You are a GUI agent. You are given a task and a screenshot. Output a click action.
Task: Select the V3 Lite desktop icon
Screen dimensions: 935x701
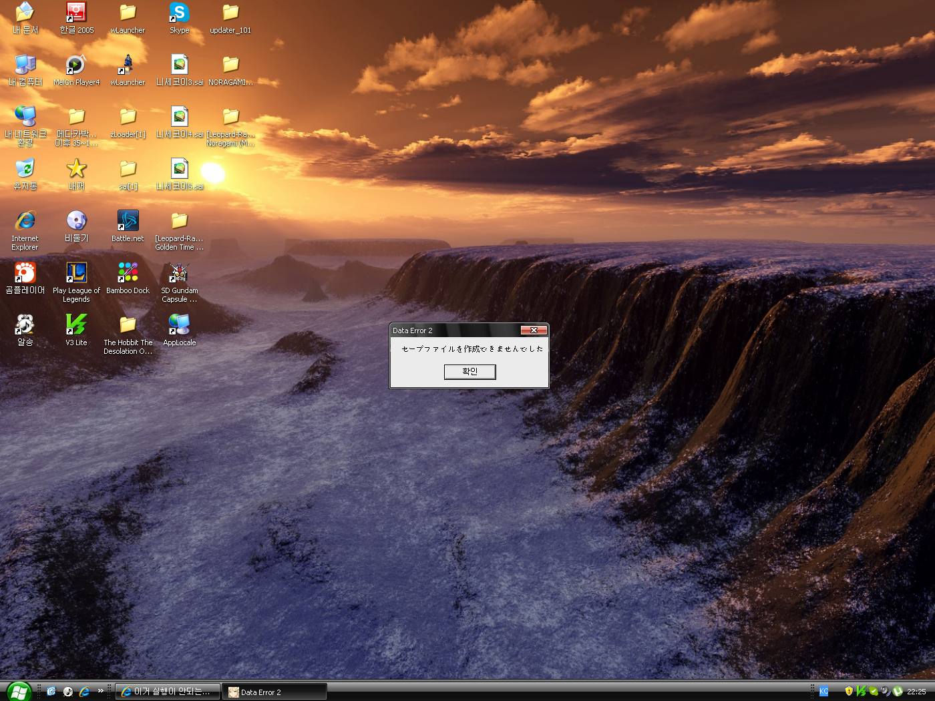pyautogui.click(x=76, y=325)
